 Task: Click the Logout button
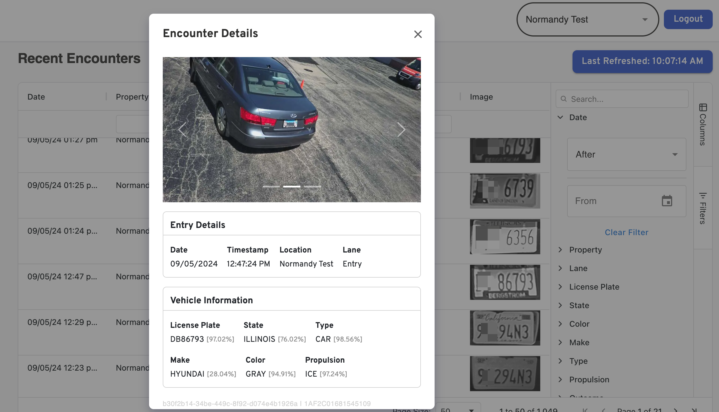(688, 19)
